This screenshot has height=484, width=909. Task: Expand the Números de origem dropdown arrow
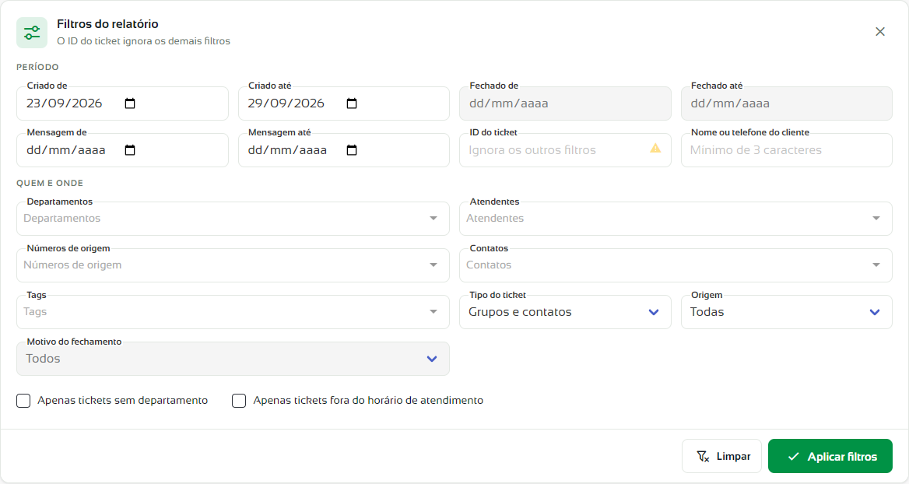point(433,265)
